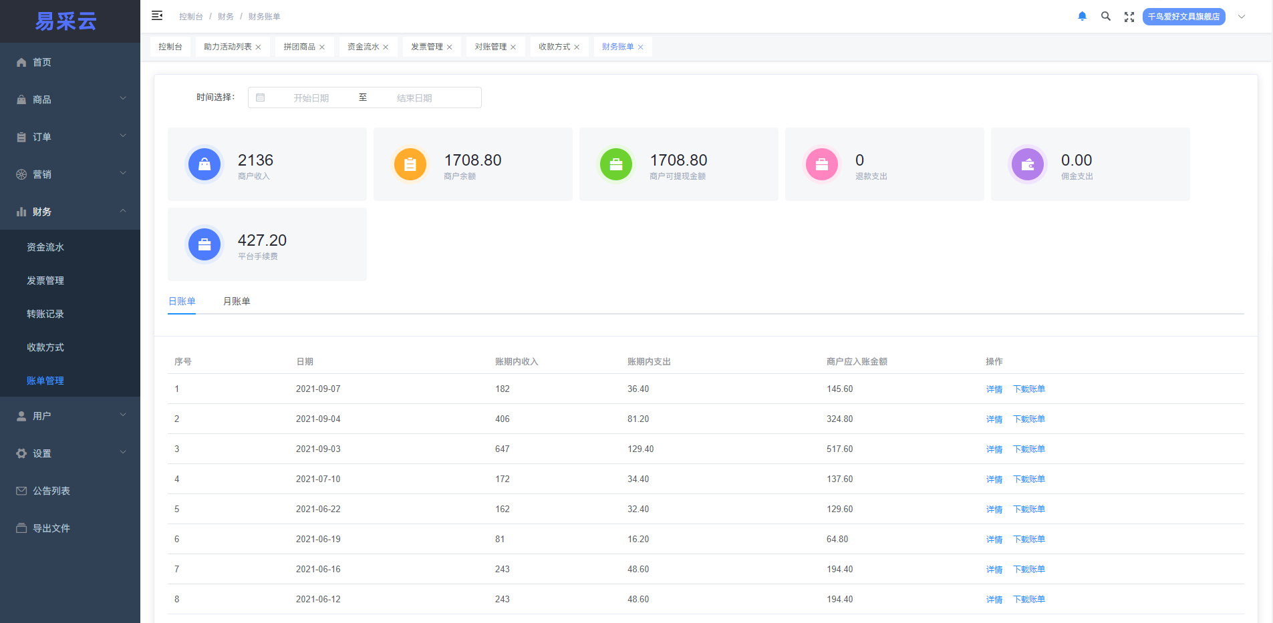Close the 发票管理 tab

pos(450,47)
